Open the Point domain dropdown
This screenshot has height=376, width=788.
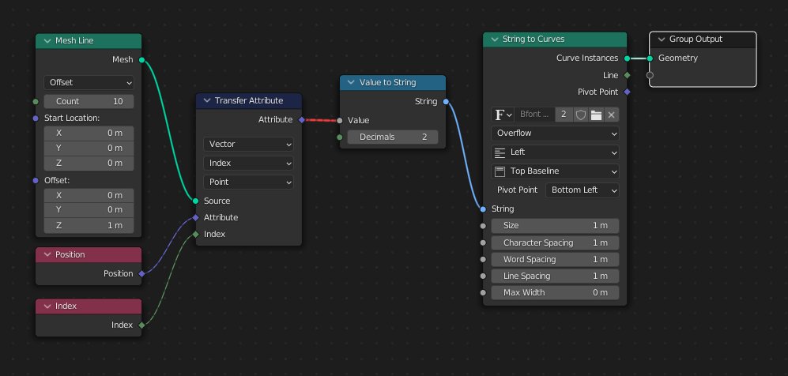248,182
